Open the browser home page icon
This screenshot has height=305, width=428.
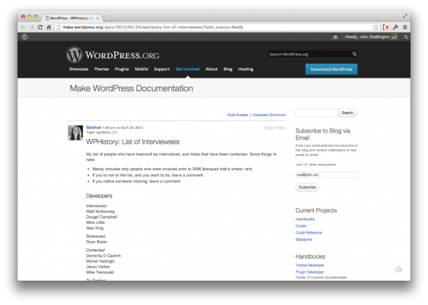click(49, 27)
